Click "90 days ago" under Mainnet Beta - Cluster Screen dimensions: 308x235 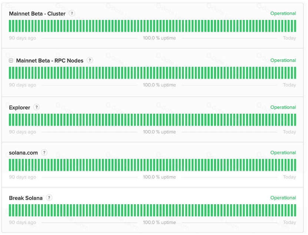22,38
